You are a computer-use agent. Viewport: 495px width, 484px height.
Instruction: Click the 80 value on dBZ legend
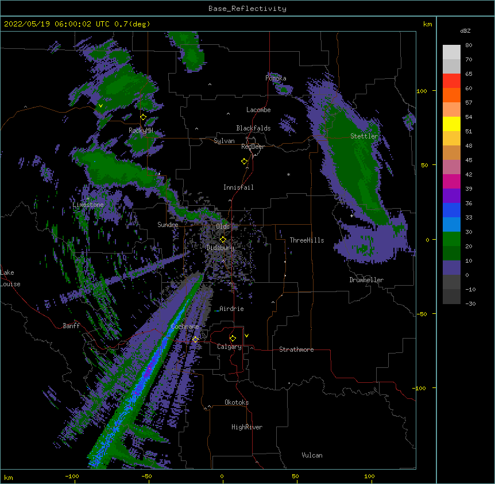(469, 45)
